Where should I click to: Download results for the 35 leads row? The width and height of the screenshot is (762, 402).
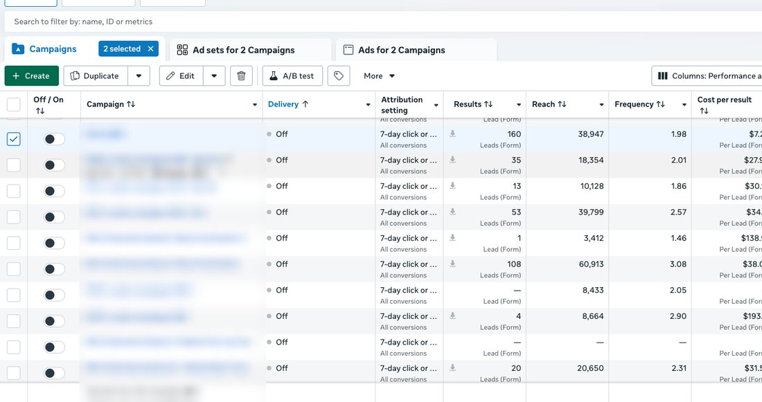(452, 160)
